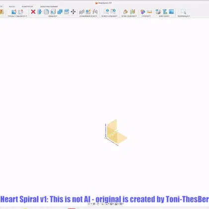Select the Offset Face icon left of Move

pyautogui.click(x=67, y=12)
